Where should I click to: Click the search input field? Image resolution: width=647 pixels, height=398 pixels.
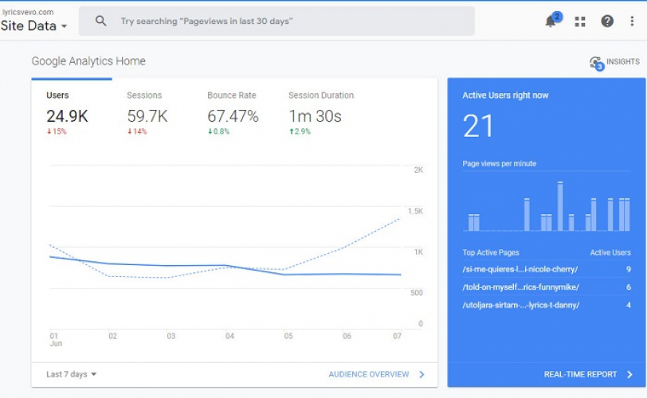287,21
